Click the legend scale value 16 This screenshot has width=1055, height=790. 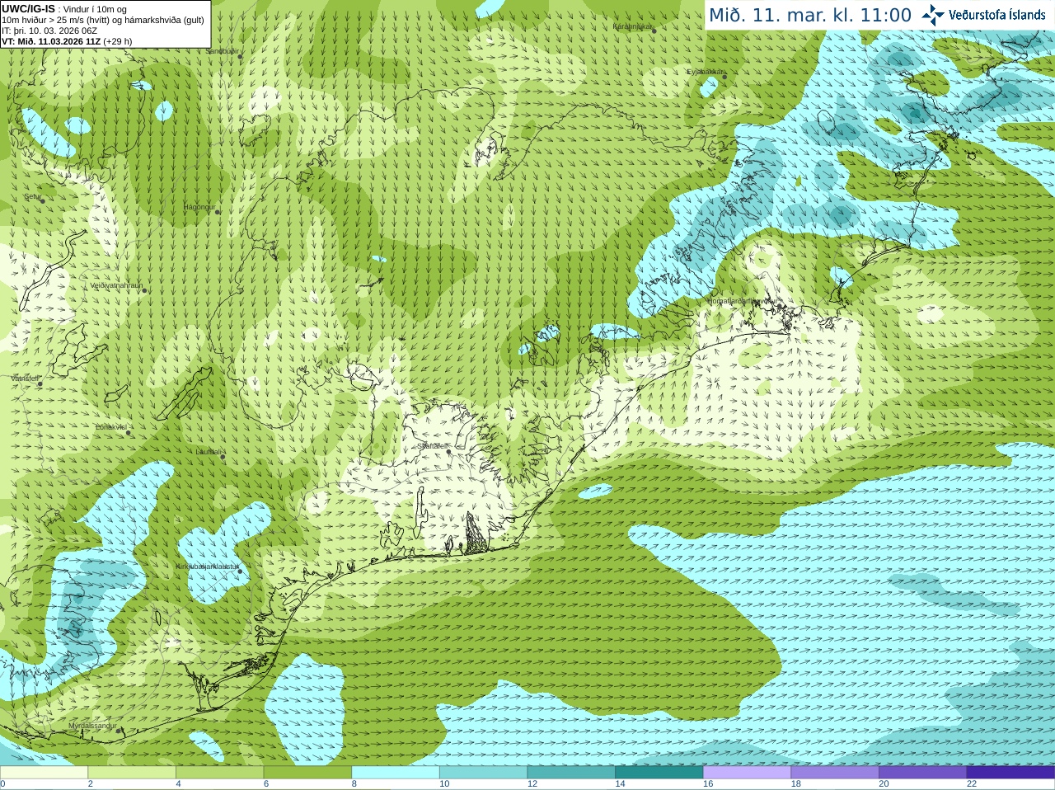708,784
